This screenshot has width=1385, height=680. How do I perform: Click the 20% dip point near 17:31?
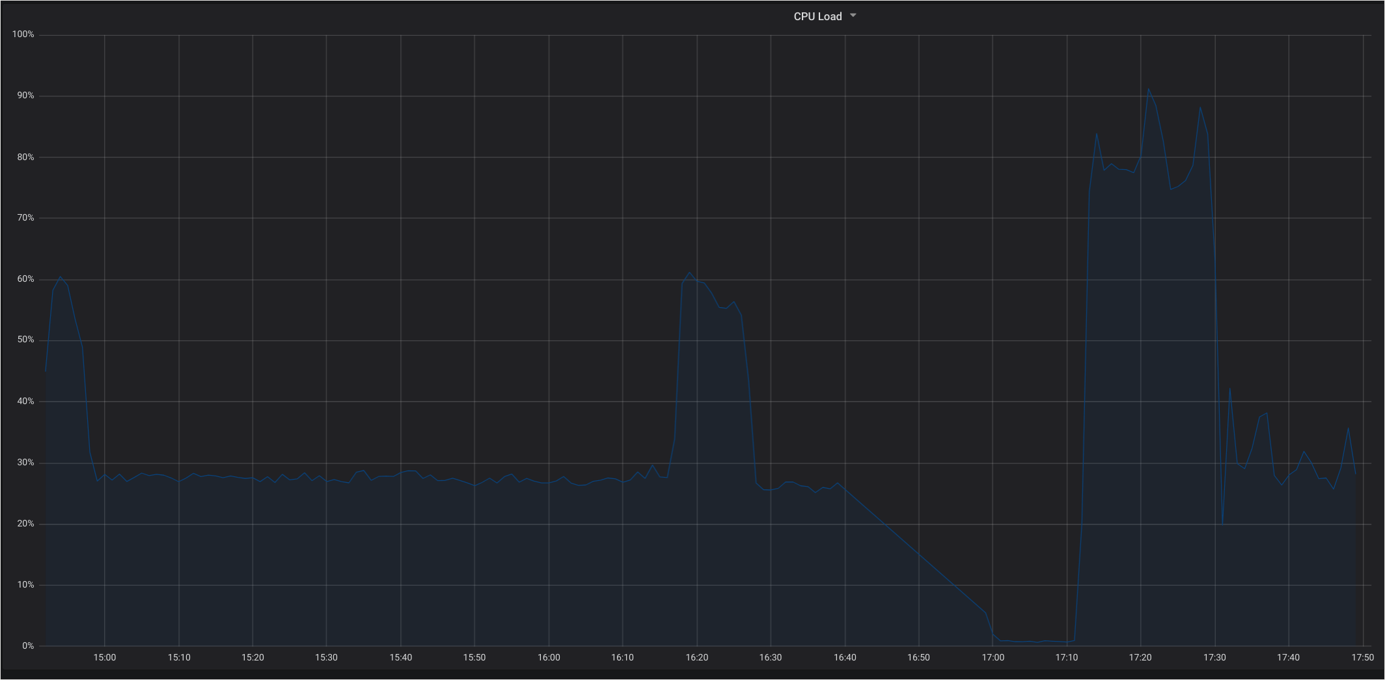tap(1222, 524)
